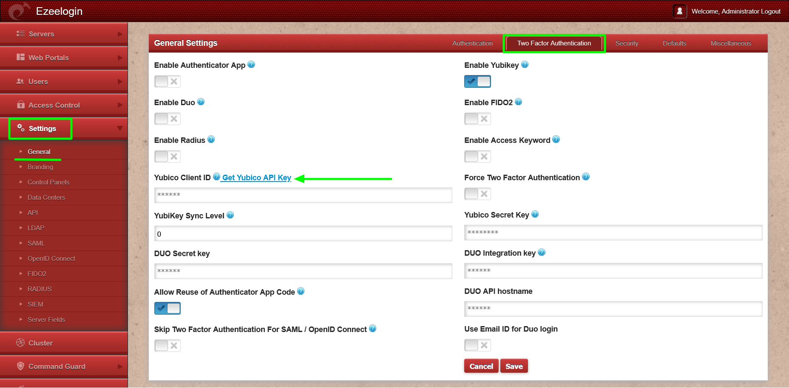Collapse the Settings sidebar section

[64, 128]
